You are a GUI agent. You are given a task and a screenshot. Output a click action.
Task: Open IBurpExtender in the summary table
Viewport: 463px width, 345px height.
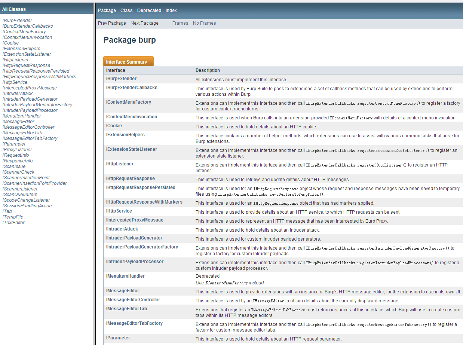coord(121,79)
